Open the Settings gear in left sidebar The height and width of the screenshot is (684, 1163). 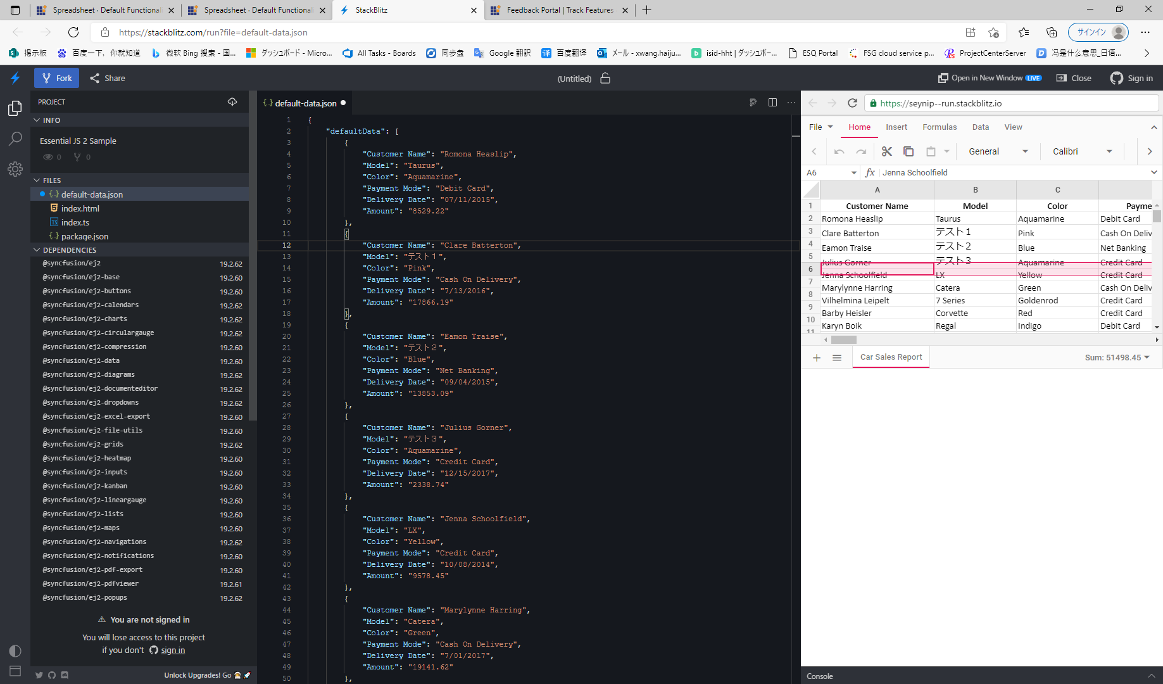click(x=15, y=169)
